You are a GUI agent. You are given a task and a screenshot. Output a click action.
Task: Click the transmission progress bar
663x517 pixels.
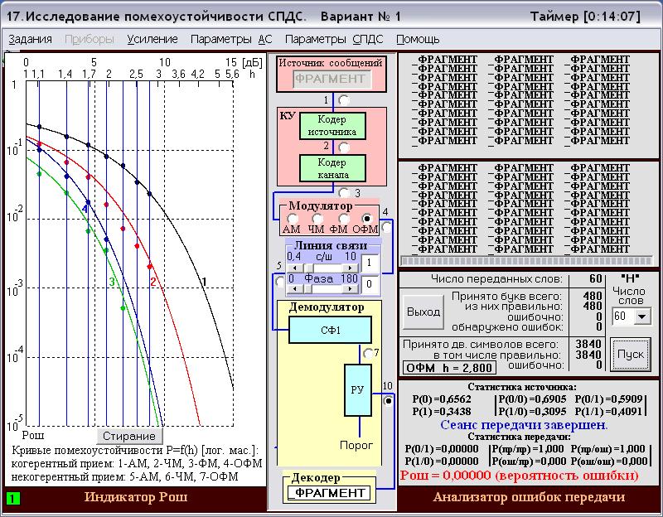(x=526, y=261)
